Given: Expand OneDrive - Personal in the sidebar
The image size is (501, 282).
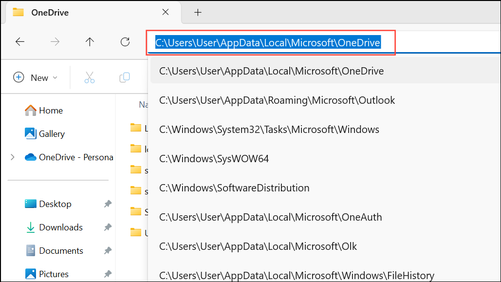Looking at the screenshot, I should (12, 157).
